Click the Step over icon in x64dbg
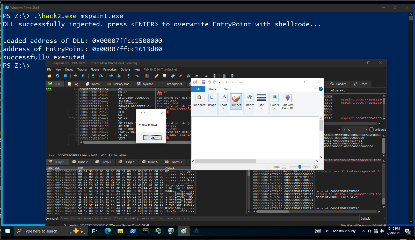The height and width of the screenshot is (240, 415). [x=101, y=76]
